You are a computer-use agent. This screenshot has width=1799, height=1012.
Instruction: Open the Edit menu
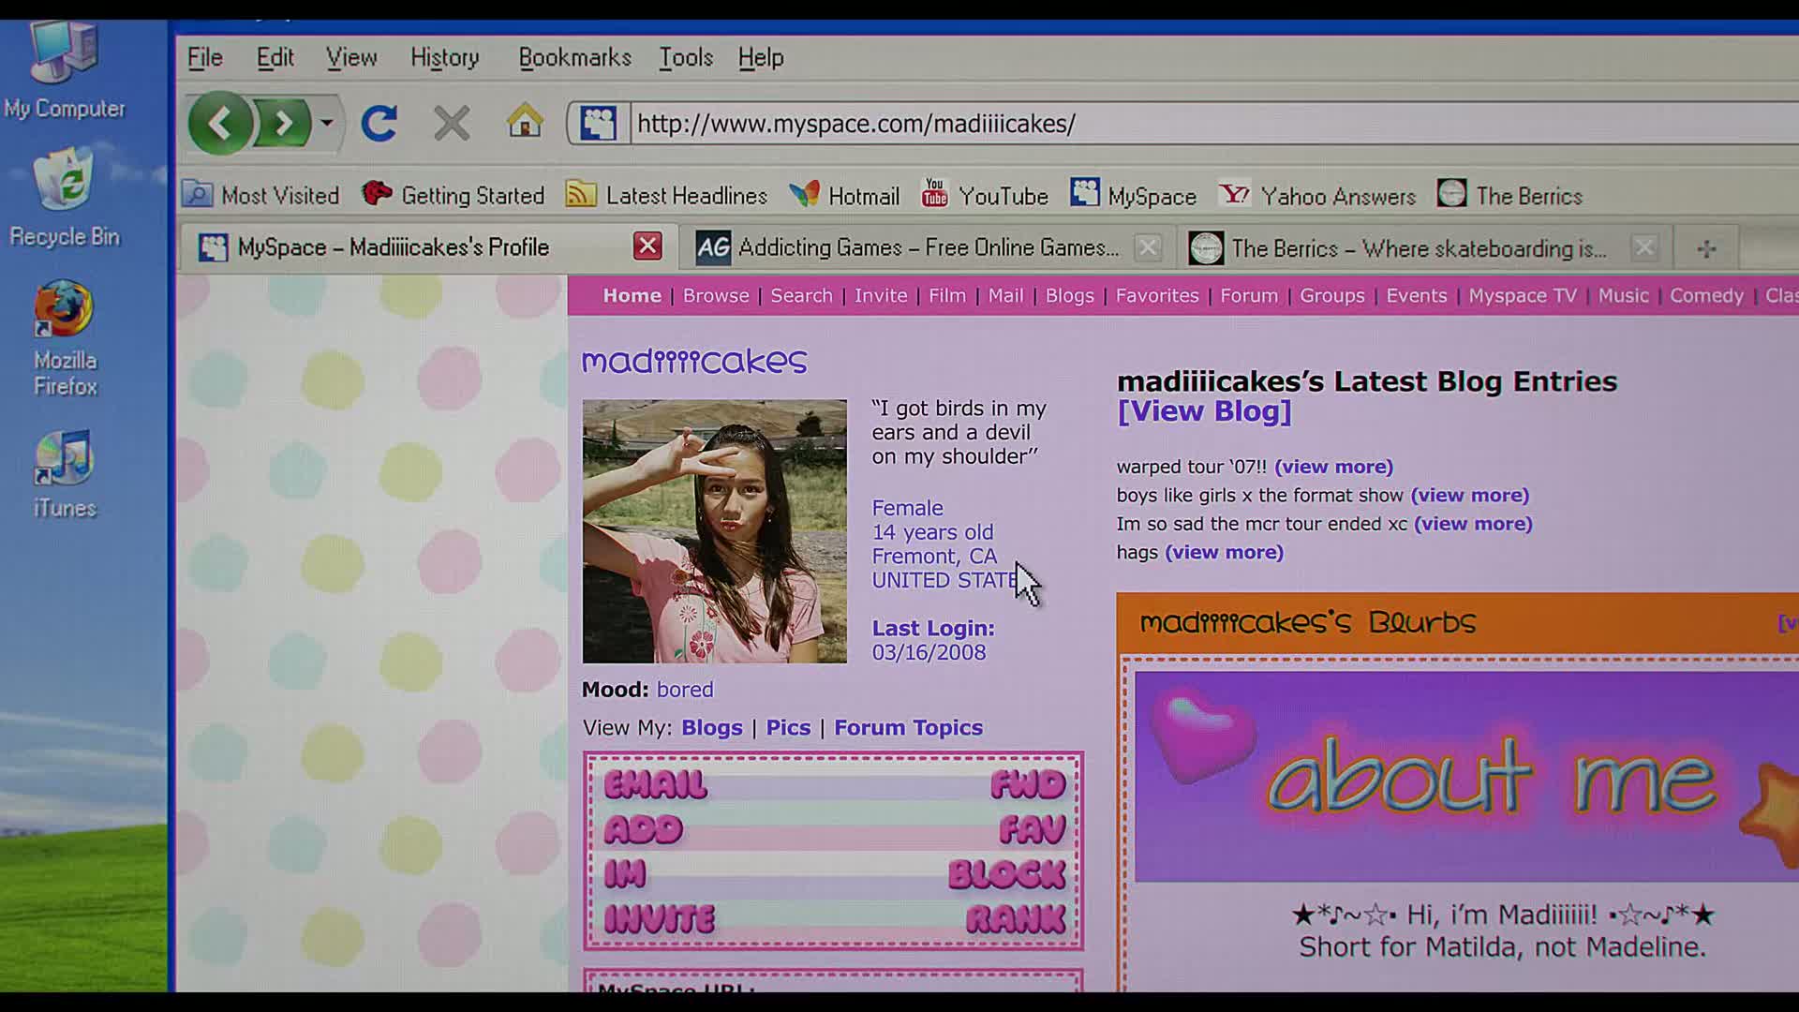point(275,58)
